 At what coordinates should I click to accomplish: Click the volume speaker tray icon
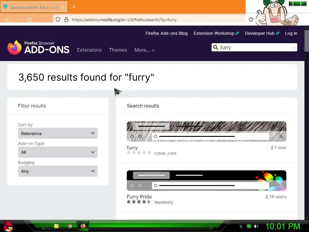(x=256, y=226)
